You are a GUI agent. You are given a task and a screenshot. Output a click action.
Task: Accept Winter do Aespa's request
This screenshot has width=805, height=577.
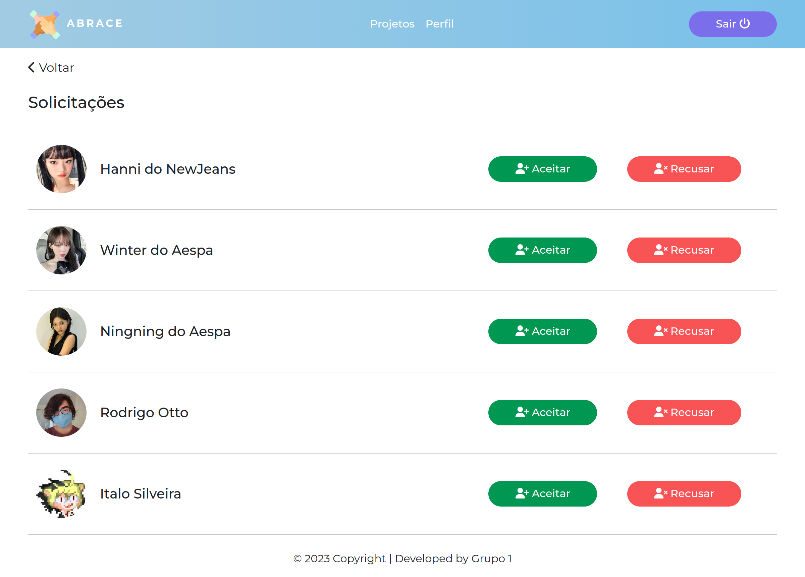pos(542,250)
